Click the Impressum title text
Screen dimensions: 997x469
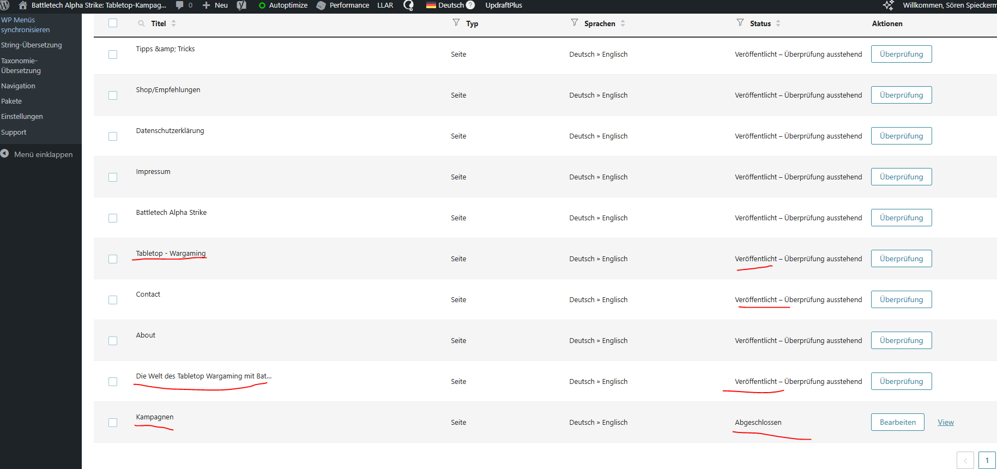(x=153, y=172)
